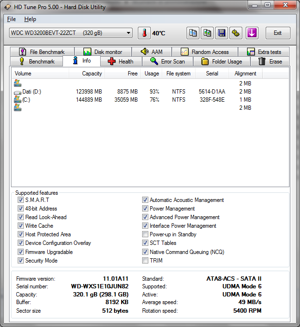
Task: Click the serial number WD-WXS1E10JUN82
Action: pos(100,286)
